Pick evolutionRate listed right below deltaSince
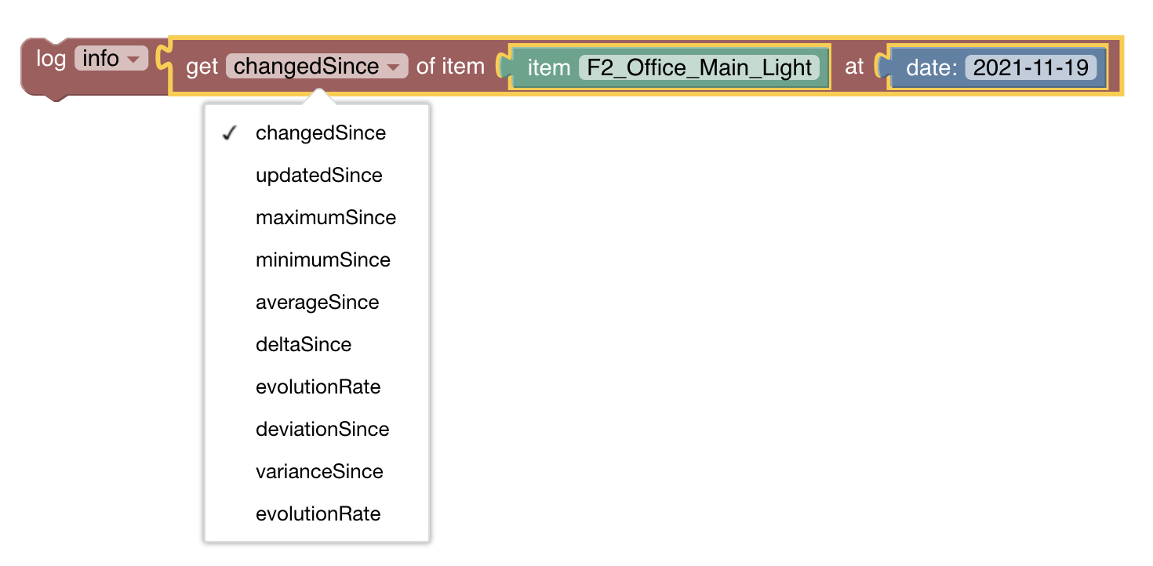The height and width of the screenshot is (566, 1153). point(317,386)
